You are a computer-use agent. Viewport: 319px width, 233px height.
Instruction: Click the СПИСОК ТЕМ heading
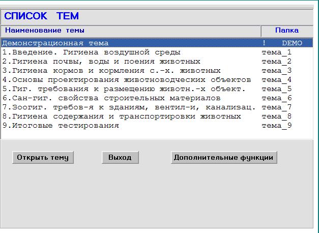click(x=42, y=16)
